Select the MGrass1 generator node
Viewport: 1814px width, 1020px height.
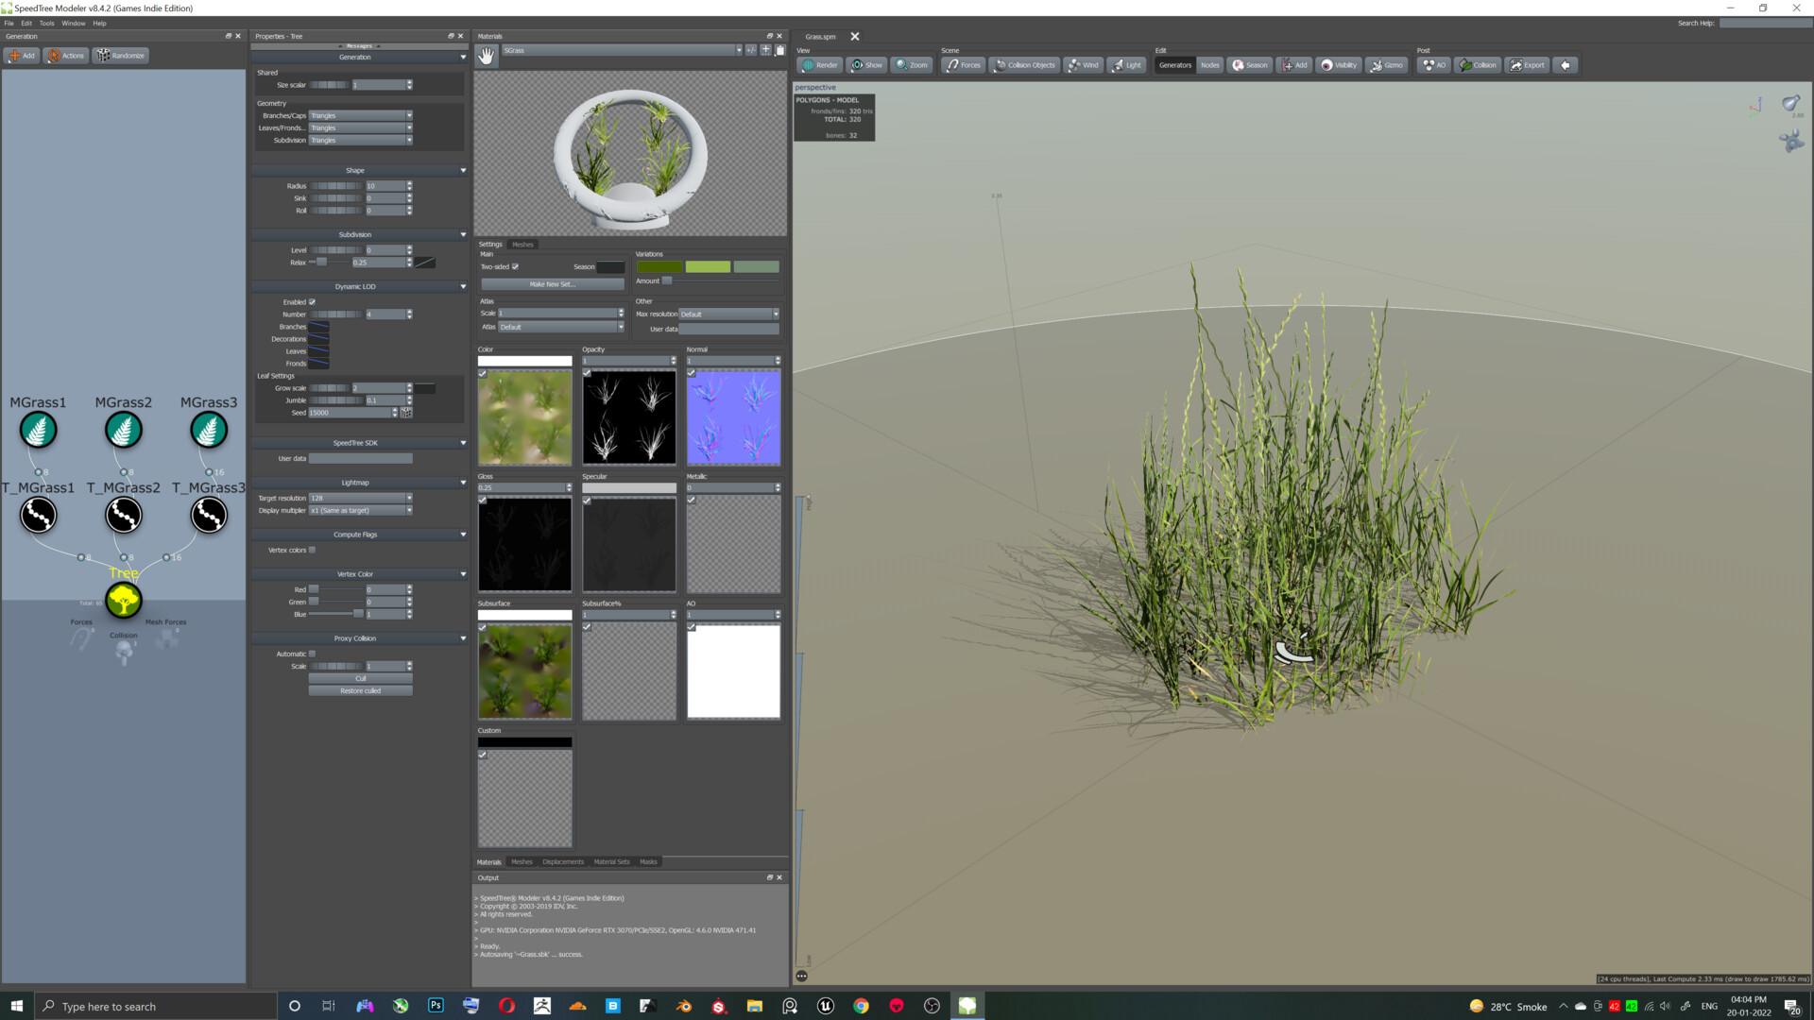click(x=38, y=430)
